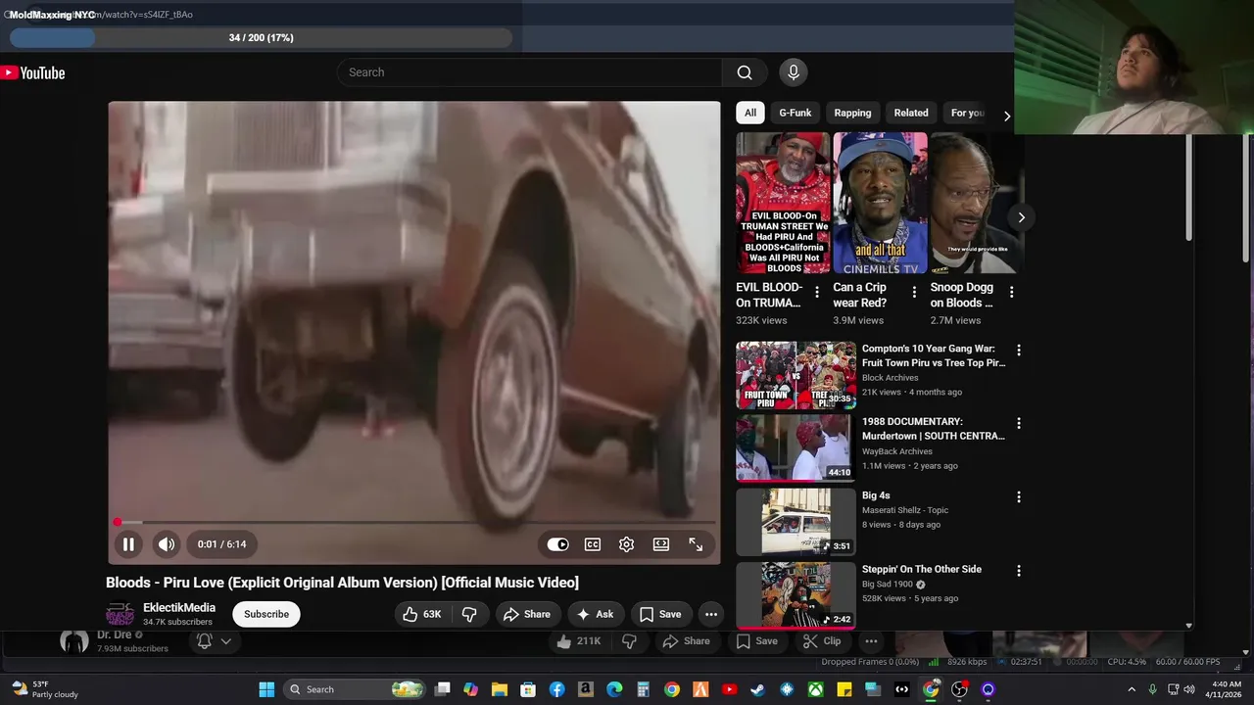Toggle the autoplay switch in the player

[x=557, y=544]
